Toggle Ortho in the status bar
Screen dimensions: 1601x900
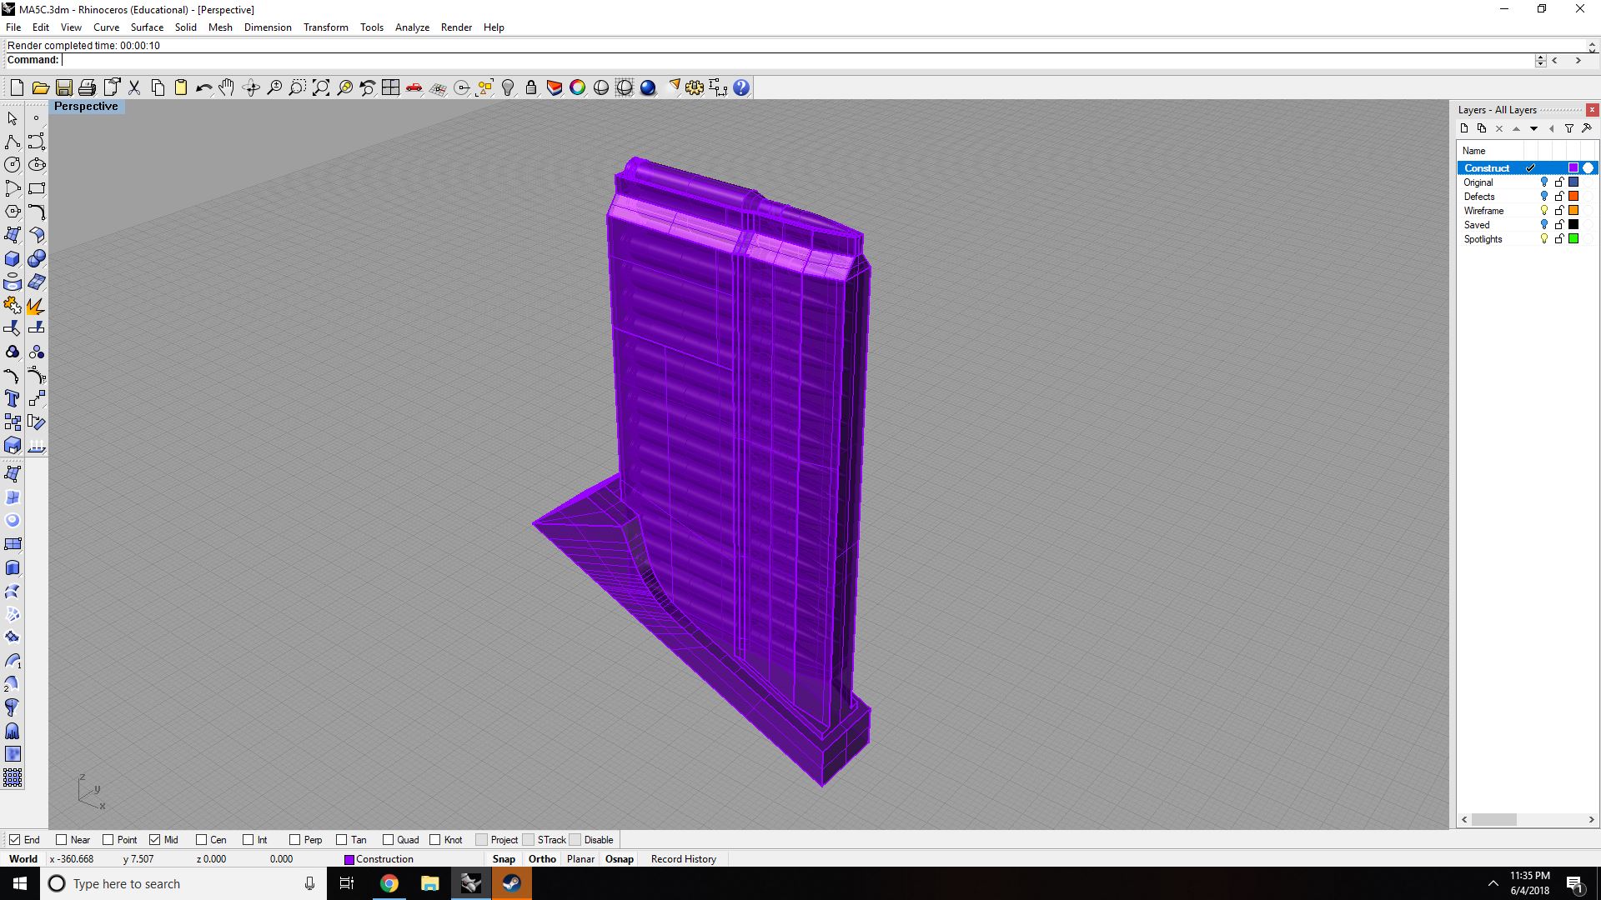(542, 859)
